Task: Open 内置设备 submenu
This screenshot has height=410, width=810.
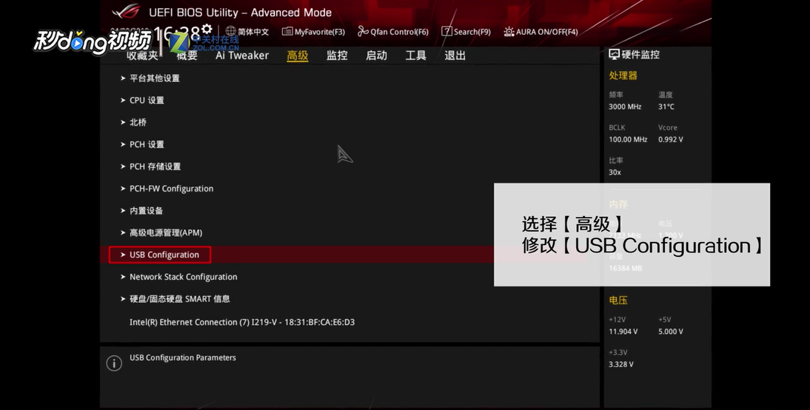Action: [x=146, y=211]
